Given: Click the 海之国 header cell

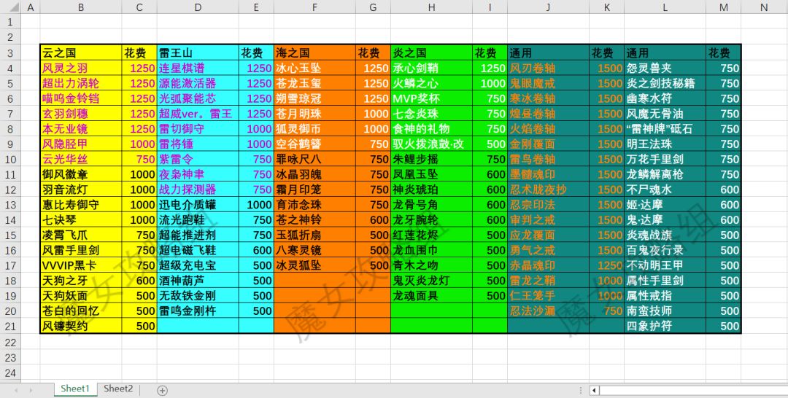Looking at the screenshot, I should (314, 52).
